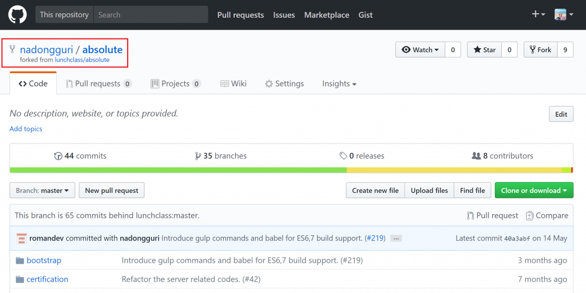Open the lunchclass/absolute upstream link

[82, 60]
